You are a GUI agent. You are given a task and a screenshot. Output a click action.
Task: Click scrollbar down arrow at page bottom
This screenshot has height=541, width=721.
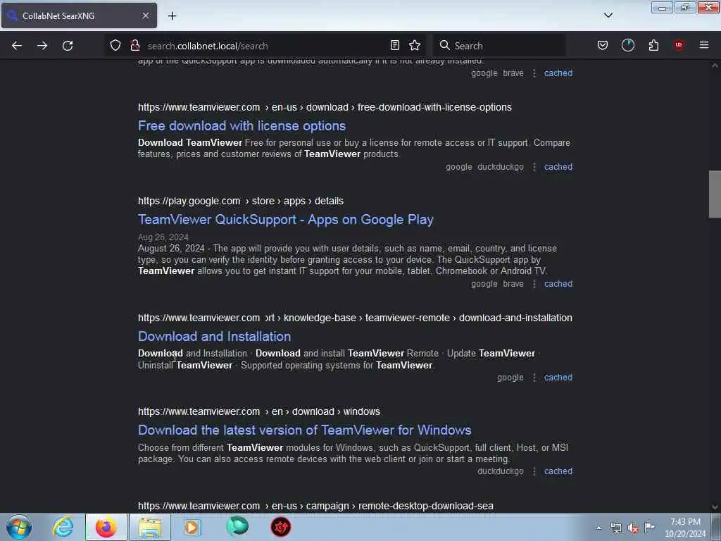715,507
